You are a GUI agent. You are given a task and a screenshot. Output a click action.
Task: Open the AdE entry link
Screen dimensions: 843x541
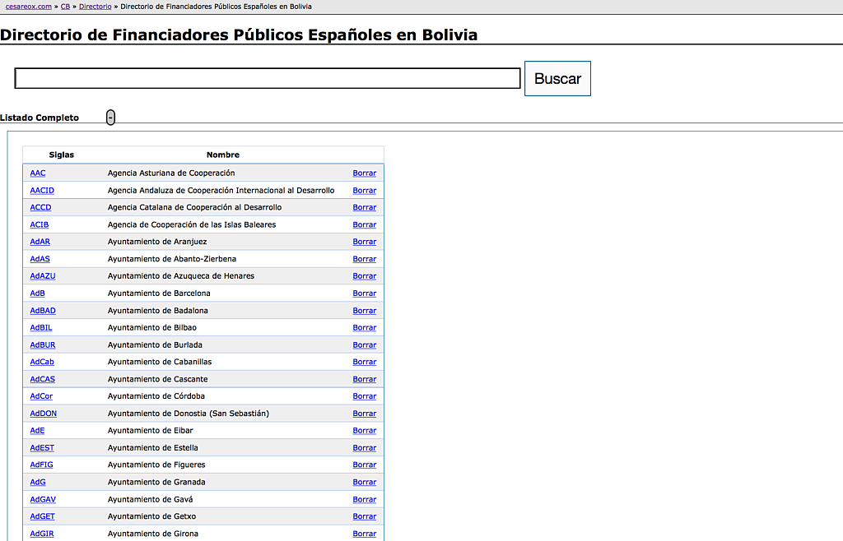click(37, 431)
